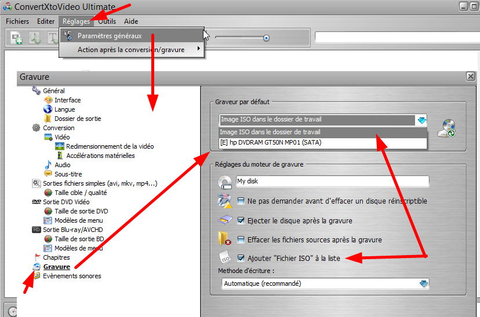Choose Paramètres généraux menu entry

coord(132,36)
